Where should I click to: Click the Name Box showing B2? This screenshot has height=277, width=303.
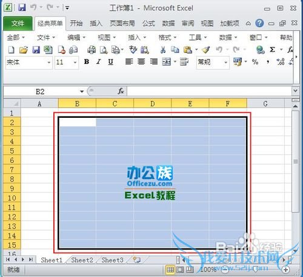tap(41, 92)
